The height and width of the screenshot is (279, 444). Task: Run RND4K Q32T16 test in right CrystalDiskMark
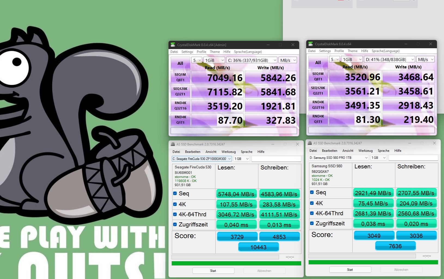pos(318,105)
